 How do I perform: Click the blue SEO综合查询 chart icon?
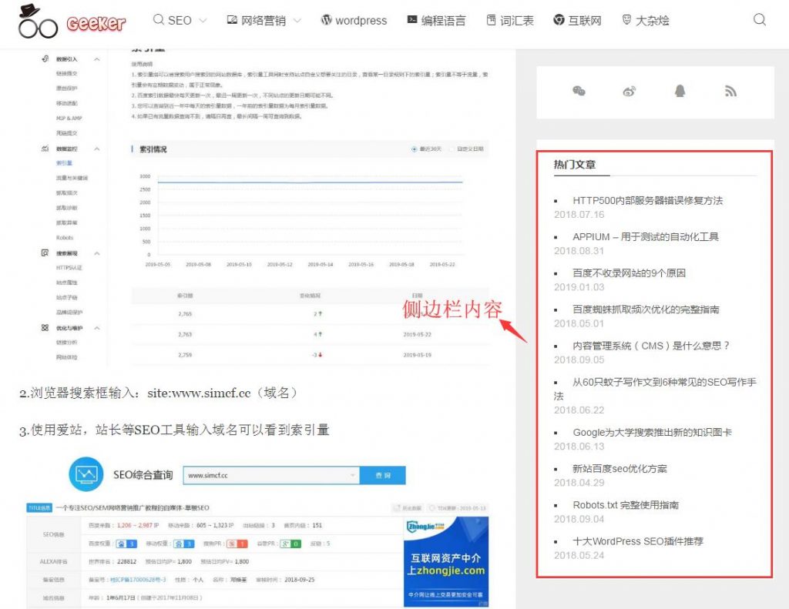point(86,475)
